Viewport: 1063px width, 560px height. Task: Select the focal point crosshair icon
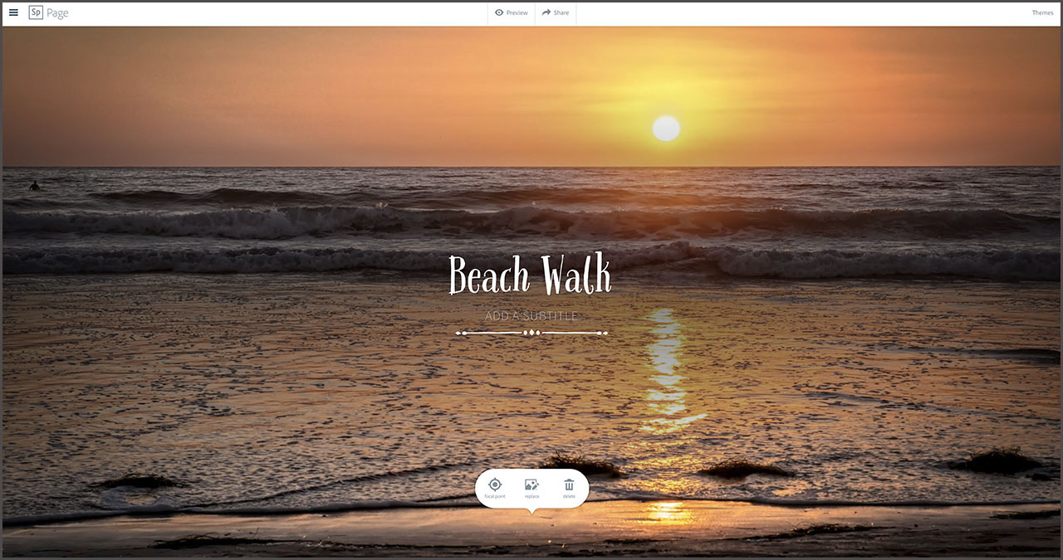[495, 485]
